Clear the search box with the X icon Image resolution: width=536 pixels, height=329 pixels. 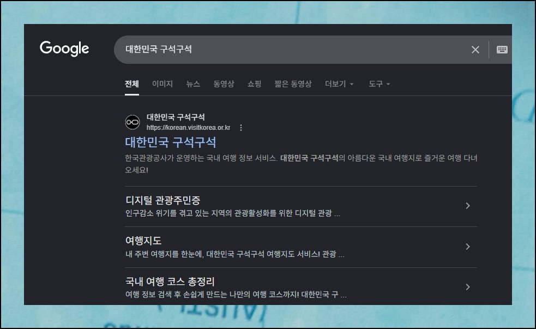pyautogui.click(x=475, y=50)
